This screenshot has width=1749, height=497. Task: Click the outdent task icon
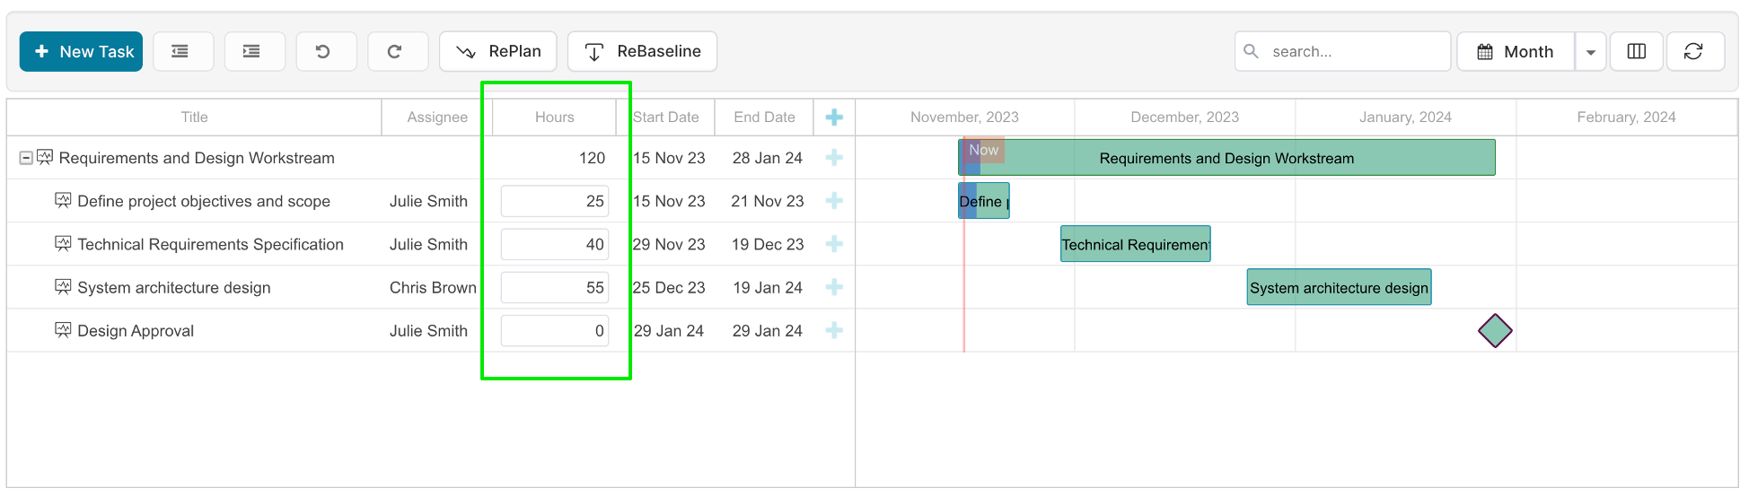[x=183, y=51]
